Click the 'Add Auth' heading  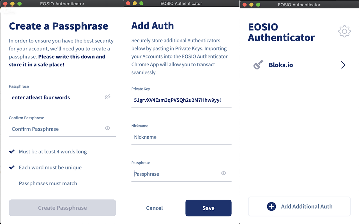[x=153, y=26]
